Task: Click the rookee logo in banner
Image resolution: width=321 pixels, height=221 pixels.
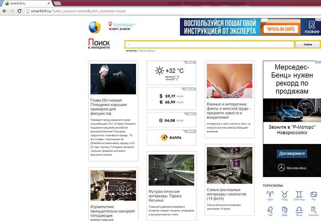Action: pos(312,27)
